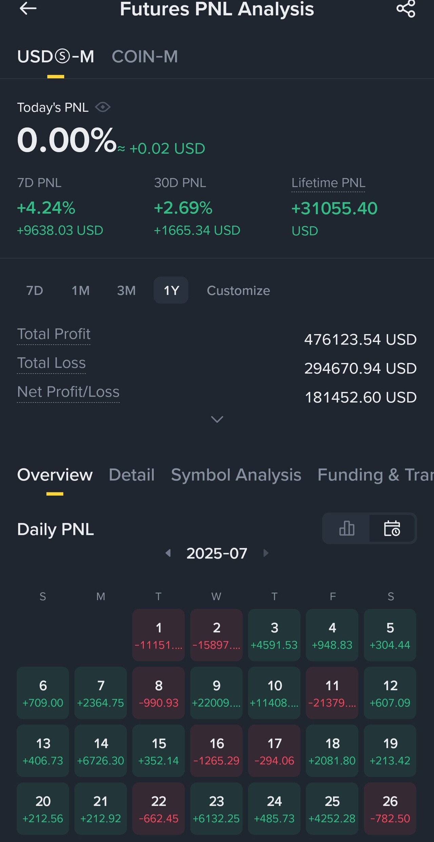Tap the Lifetime PNL label
The height and width of the screenshot is (842, 434).
[328, 183]
